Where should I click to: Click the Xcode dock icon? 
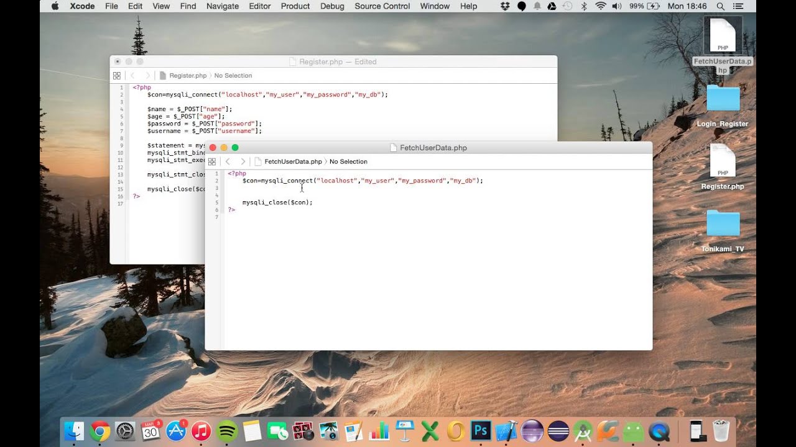click(506, 430)
